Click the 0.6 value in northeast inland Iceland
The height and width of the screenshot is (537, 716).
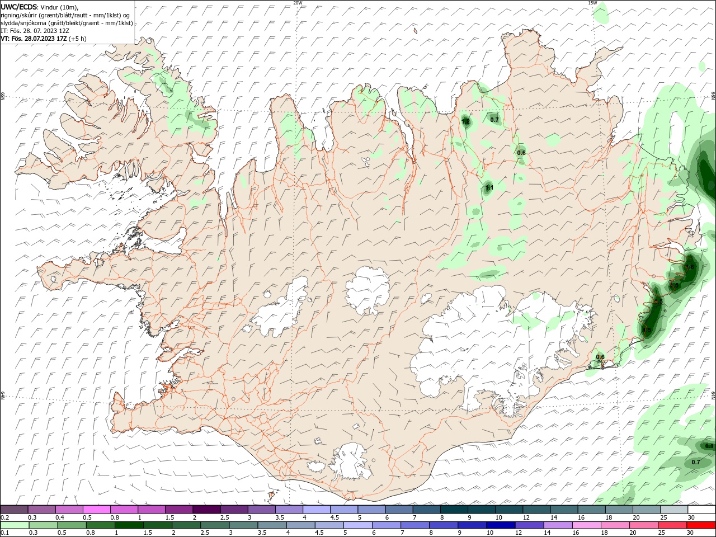click(x=521, y=153)
